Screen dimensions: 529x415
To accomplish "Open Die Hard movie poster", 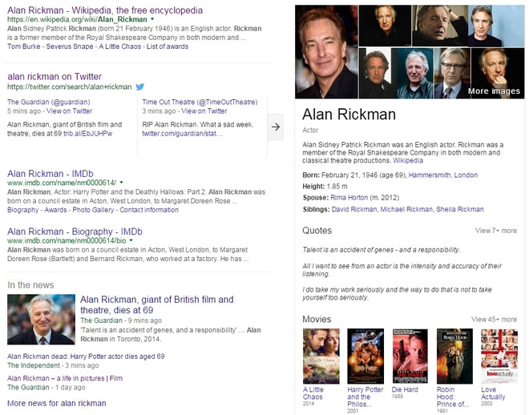I will click(410, 357).
